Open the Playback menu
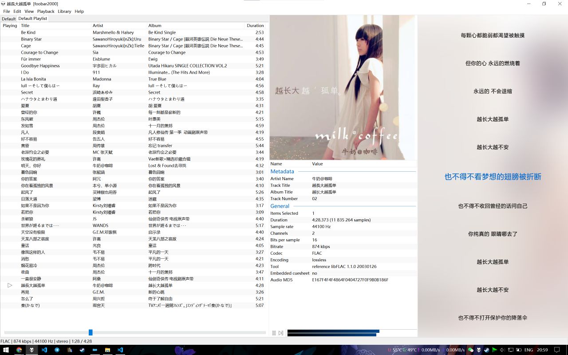 (46, 11)
